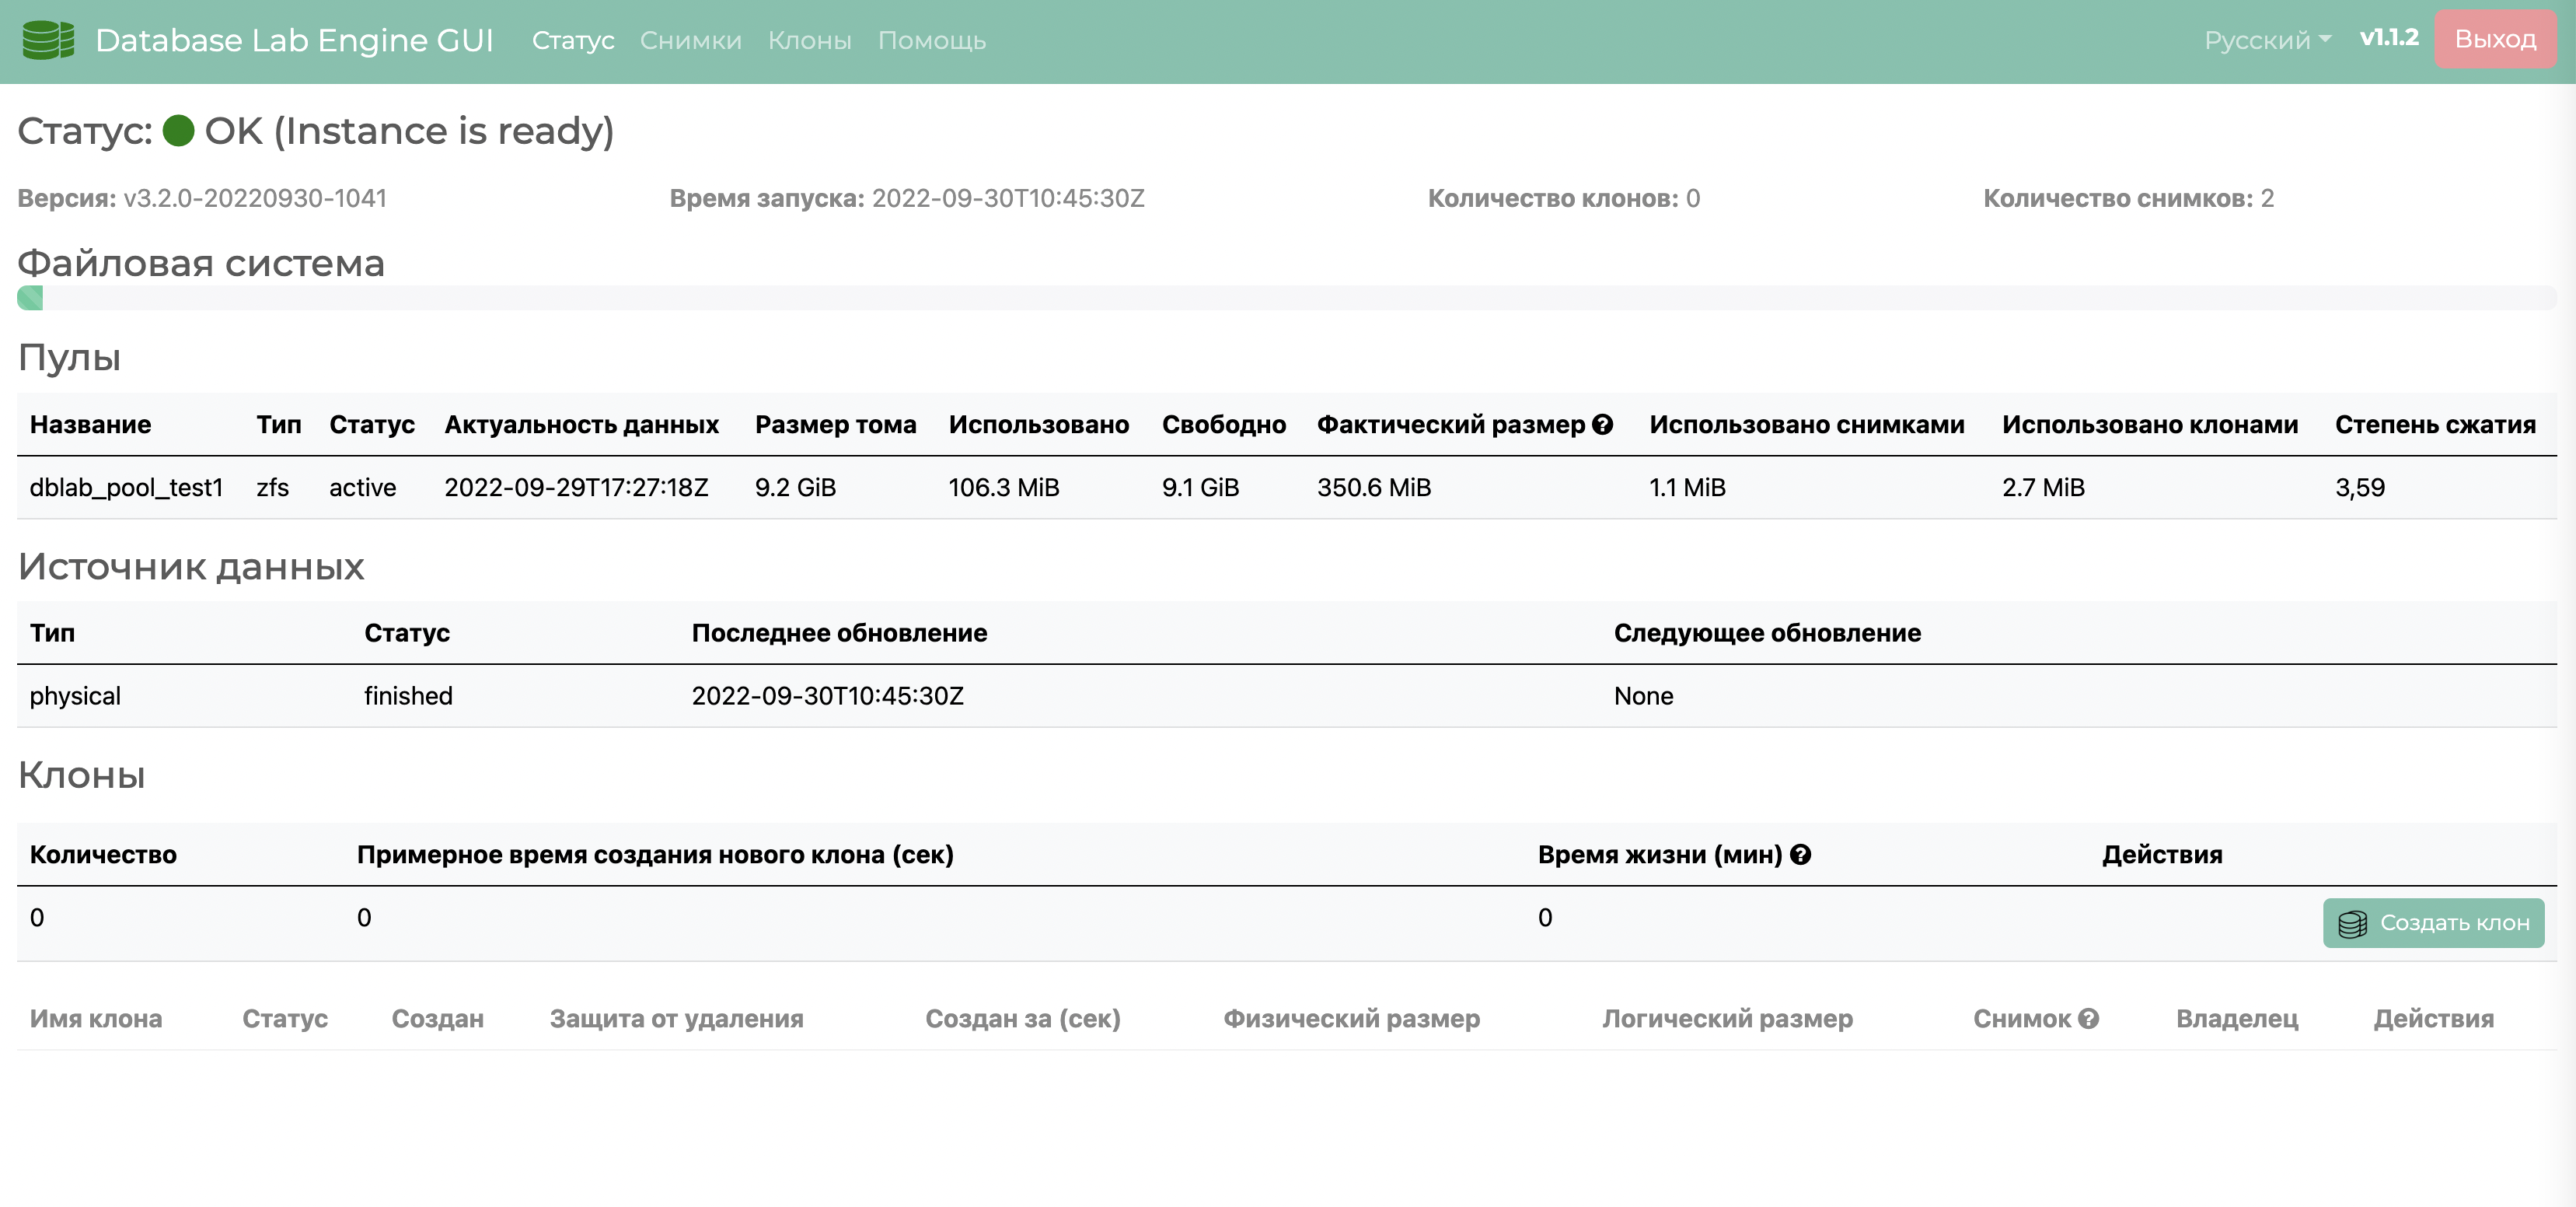This screenshot has width=2576, height=1207.
Task: Click the Логический размер column header
Action: click(1727, 1018)
